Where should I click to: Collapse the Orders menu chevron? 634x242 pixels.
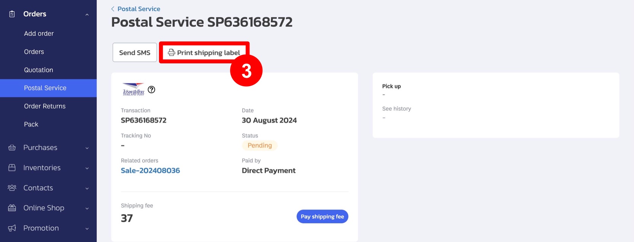coord(87,14)
